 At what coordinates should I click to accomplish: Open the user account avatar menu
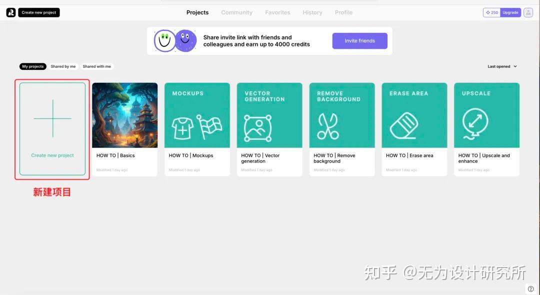tap(528, 12)
